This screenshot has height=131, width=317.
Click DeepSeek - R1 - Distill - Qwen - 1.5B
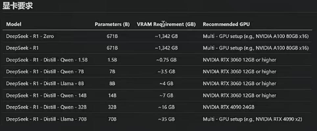tap(47, 60)
